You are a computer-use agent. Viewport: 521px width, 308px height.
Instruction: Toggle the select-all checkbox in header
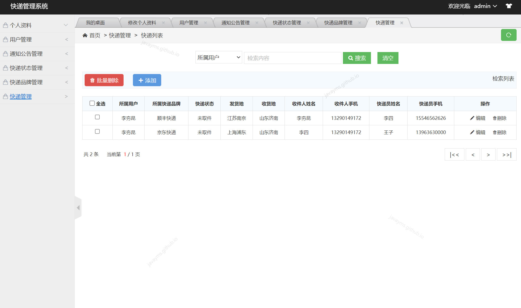[x=92, y=103]
